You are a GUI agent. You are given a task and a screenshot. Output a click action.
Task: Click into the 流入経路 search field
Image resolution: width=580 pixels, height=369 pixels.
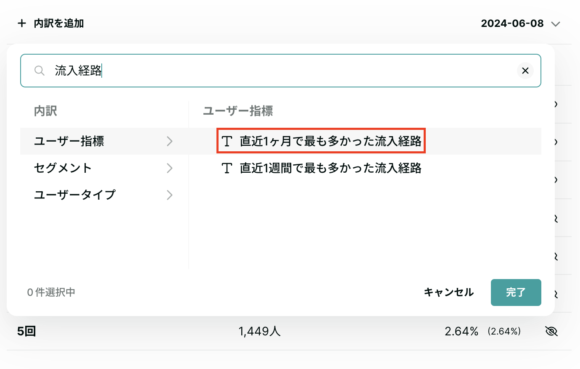[x=281, y=71]
